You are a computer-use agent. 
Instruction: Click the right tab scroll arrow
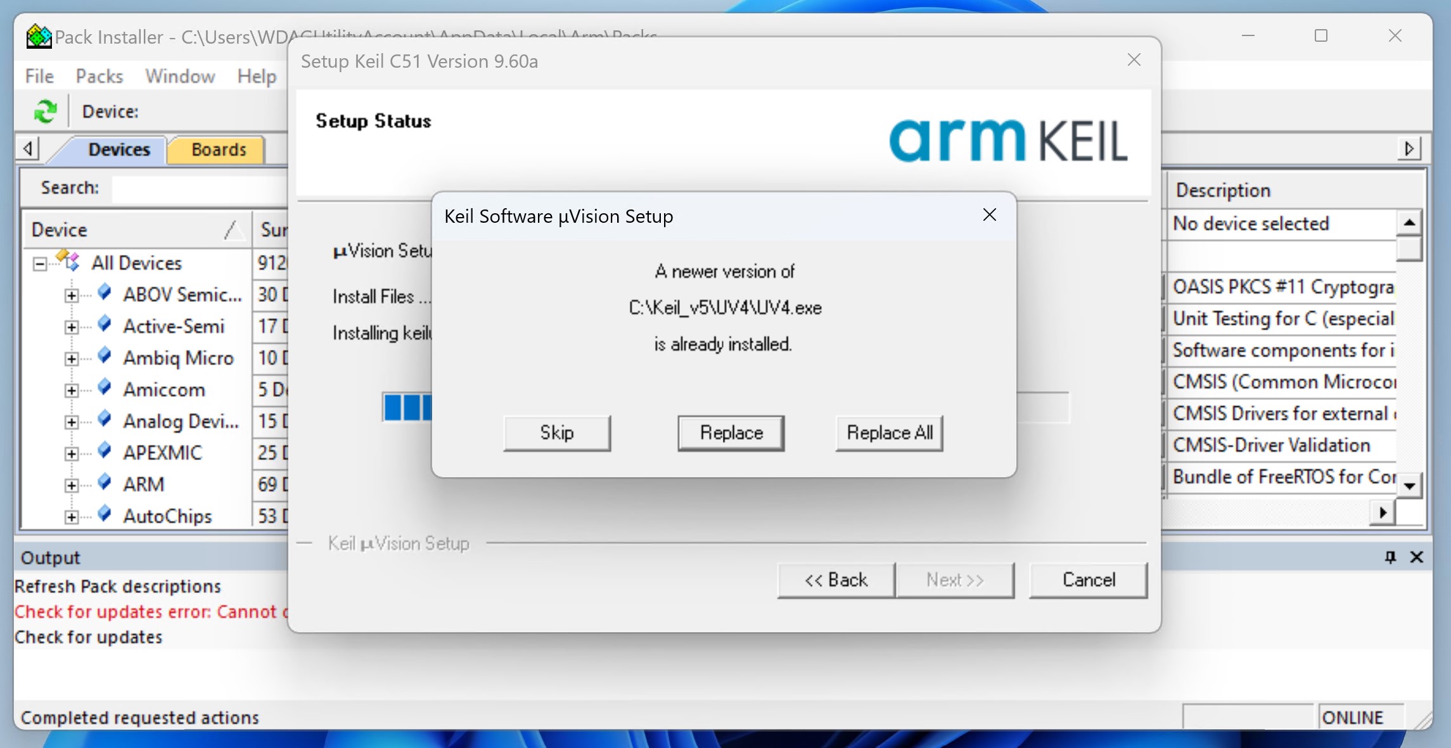coord(1409,149)
